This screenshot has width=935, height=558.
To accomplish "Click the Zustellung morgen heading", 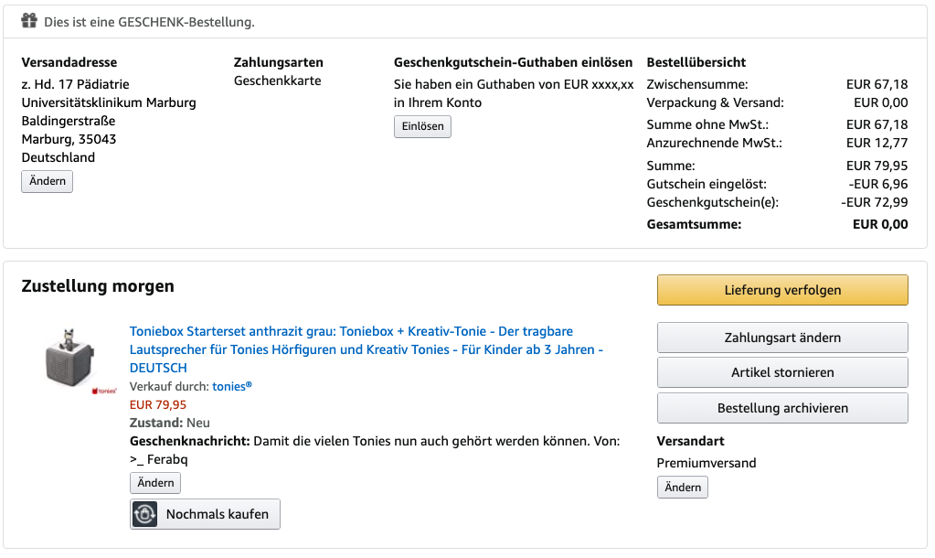I will click(x=98, y=286).
